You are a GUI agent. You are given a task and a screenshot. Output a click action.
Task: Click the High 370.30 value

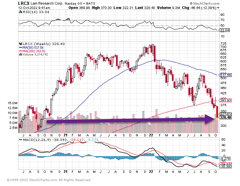pyautogui.click(x=102, y=8)
